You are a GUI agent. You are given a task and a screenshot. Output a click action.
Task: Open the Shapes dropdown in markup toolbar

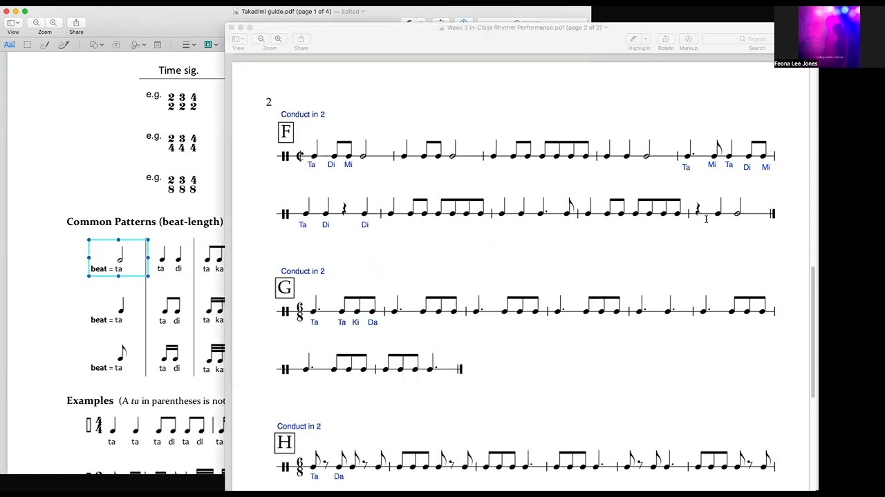[x=97, y=45]
